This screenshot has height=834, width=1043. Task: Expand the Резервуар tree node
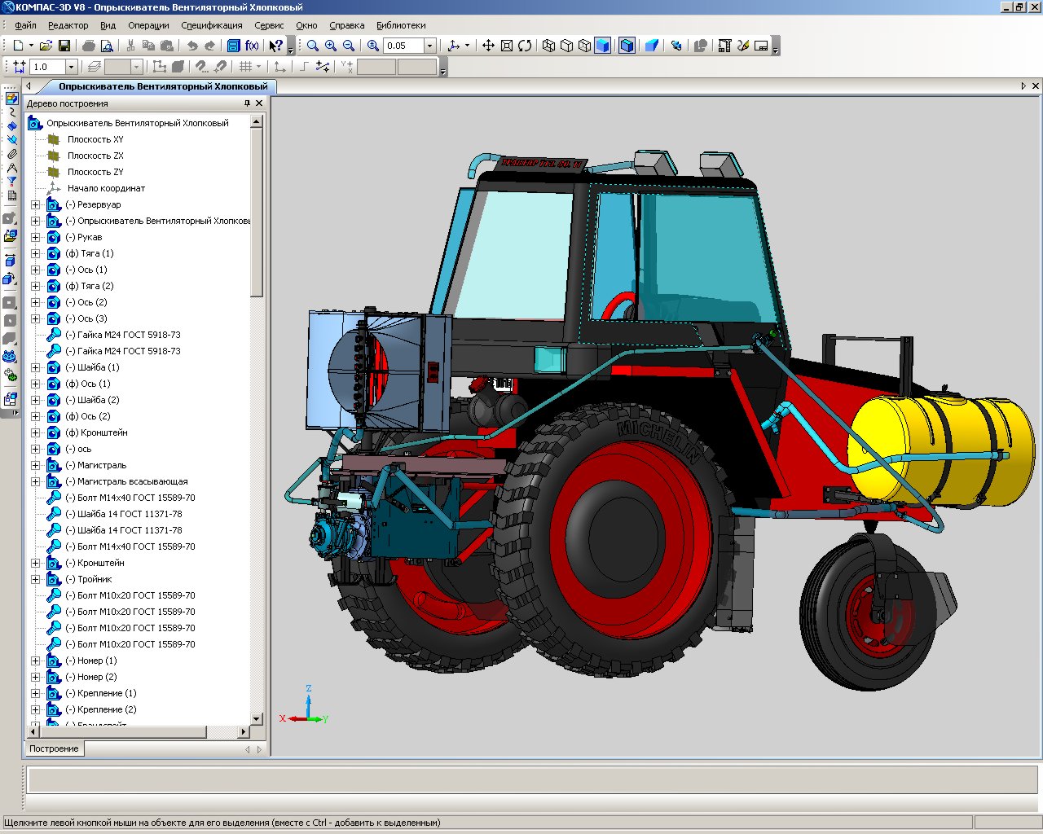[35, 204]
